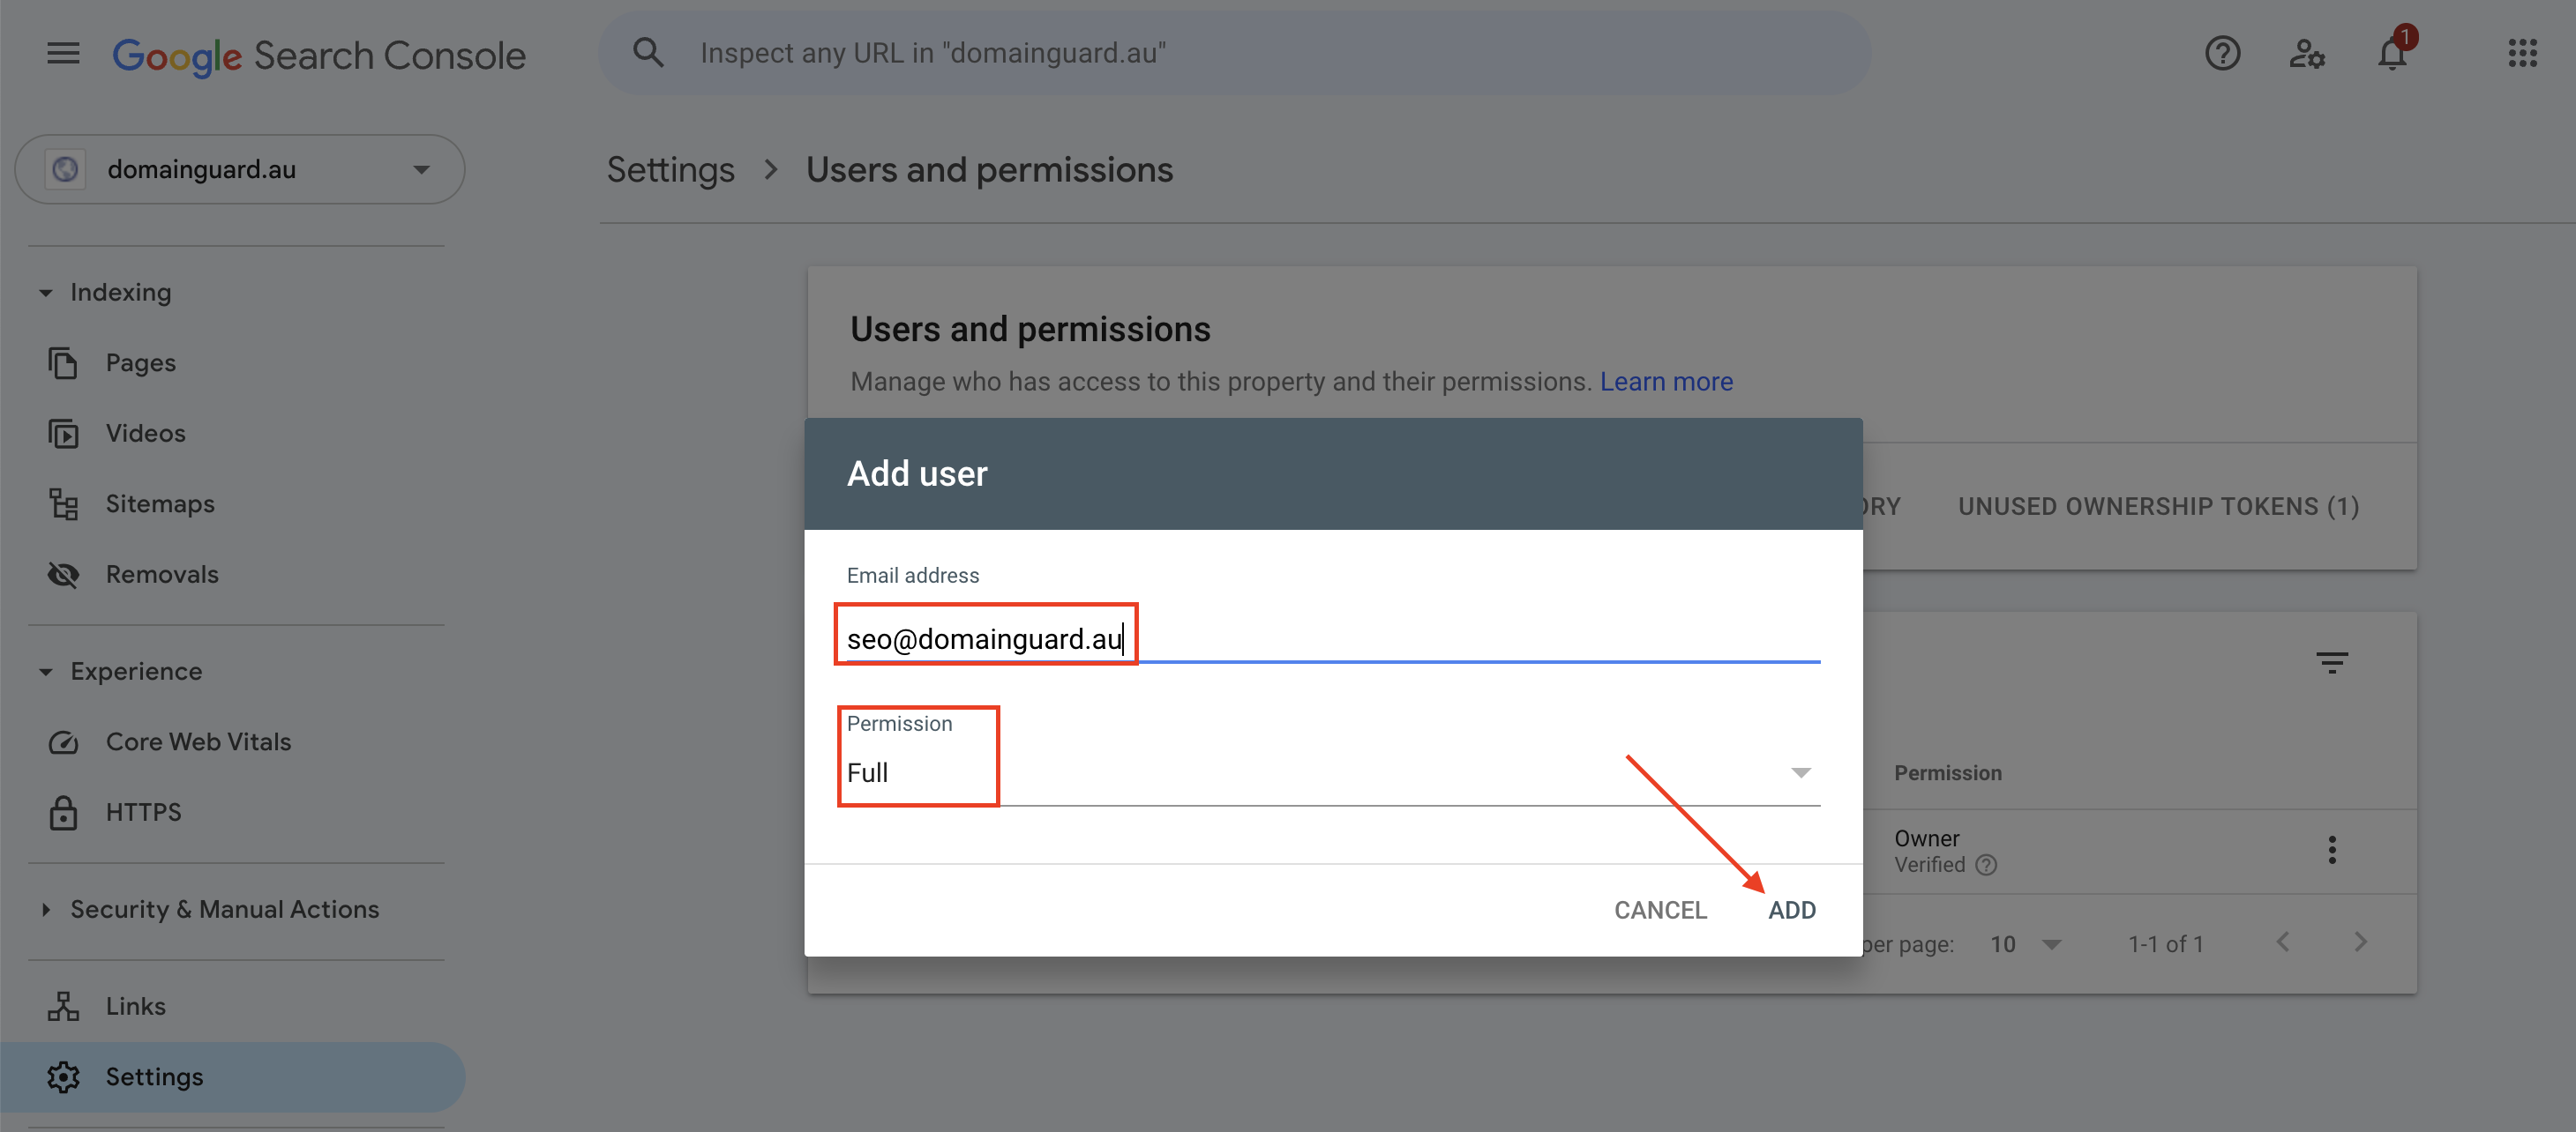Image resolution: width=2576 pixels, height=1132 pixels.
Task: Click the ADD button
Action: coord(1792,910)
